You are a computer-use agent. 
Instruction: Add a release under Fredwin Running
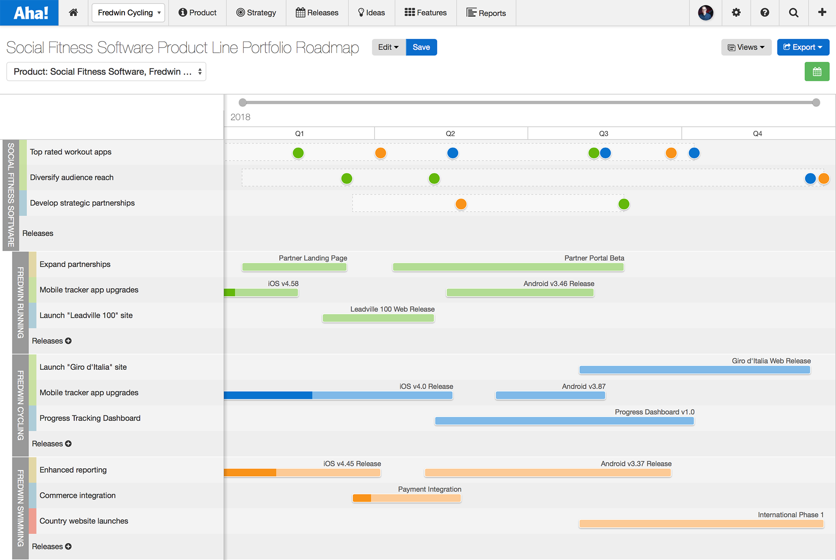pyautogui.click(x=69, y=341)
